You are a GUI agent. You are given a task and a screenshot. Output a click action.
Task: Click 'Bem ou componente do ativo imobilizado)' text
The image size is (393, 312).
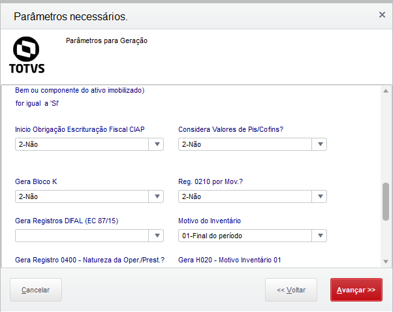tap(80, 90)
